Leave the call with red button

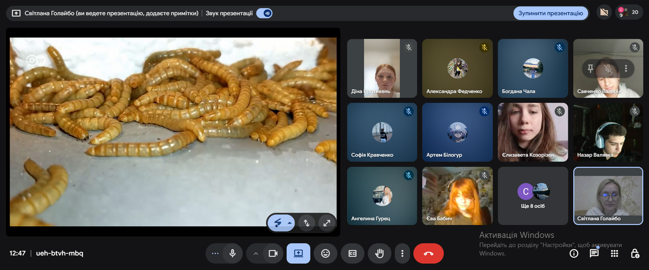point(428,253)
